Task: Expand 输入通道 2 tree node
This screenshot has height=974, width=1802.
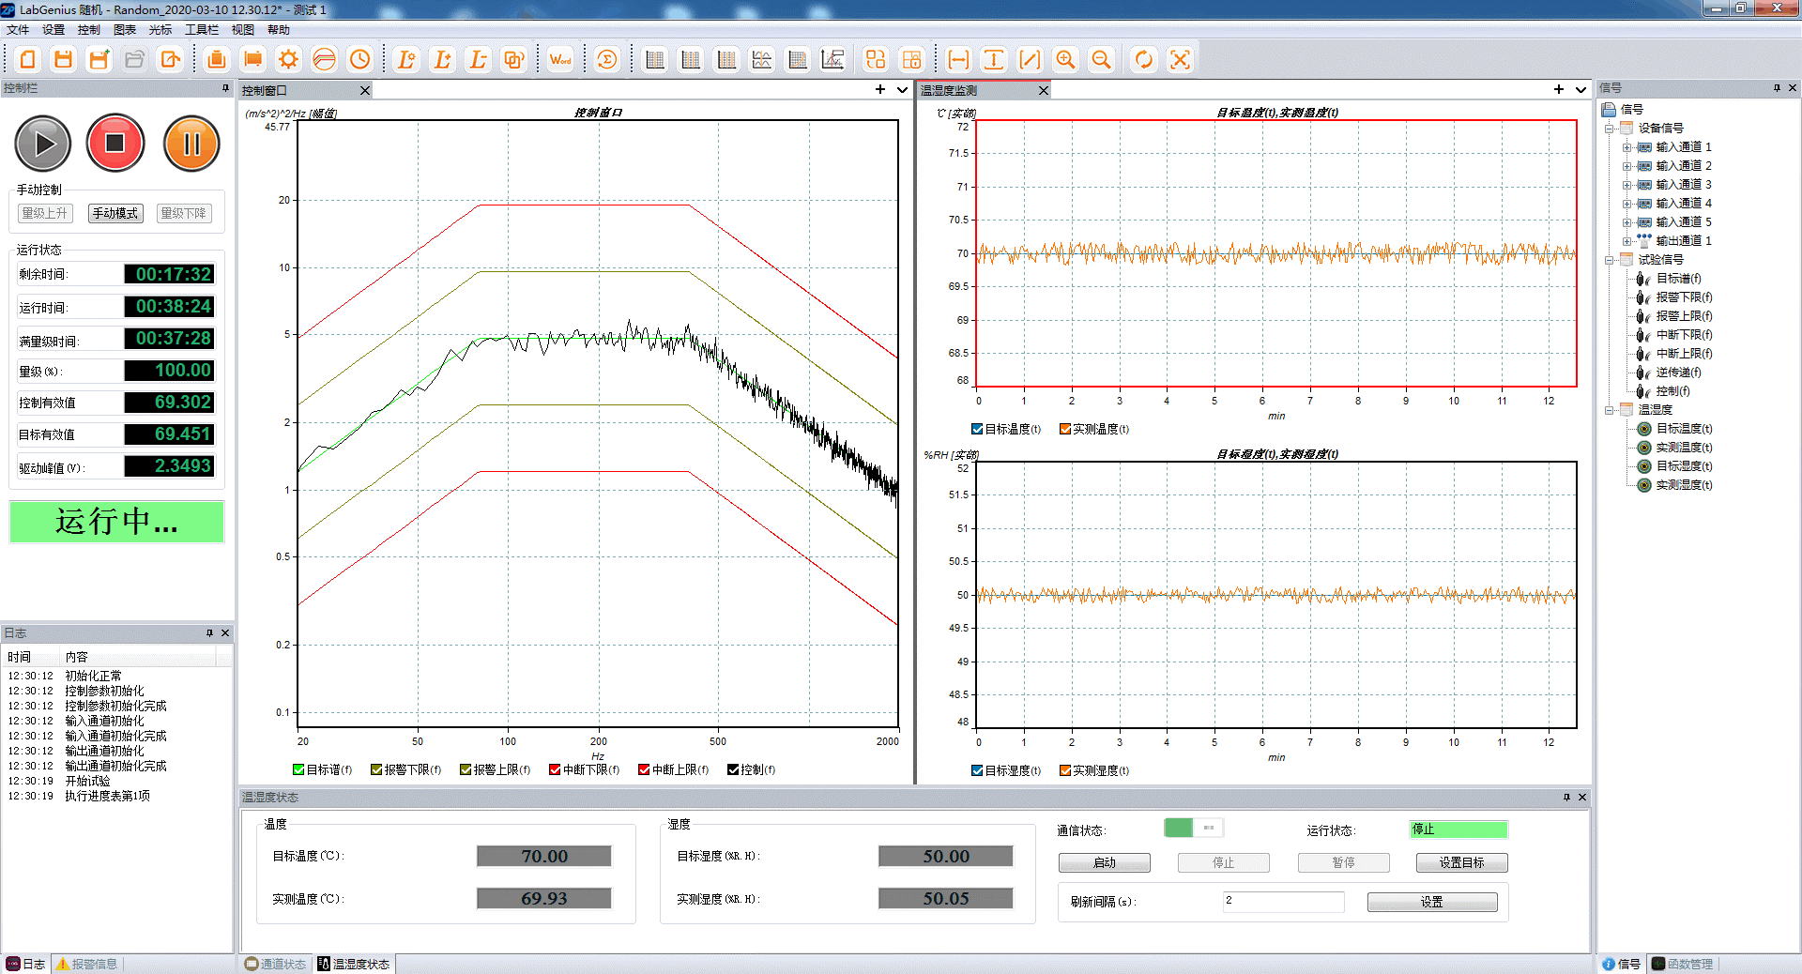Action: point(1627,166)
